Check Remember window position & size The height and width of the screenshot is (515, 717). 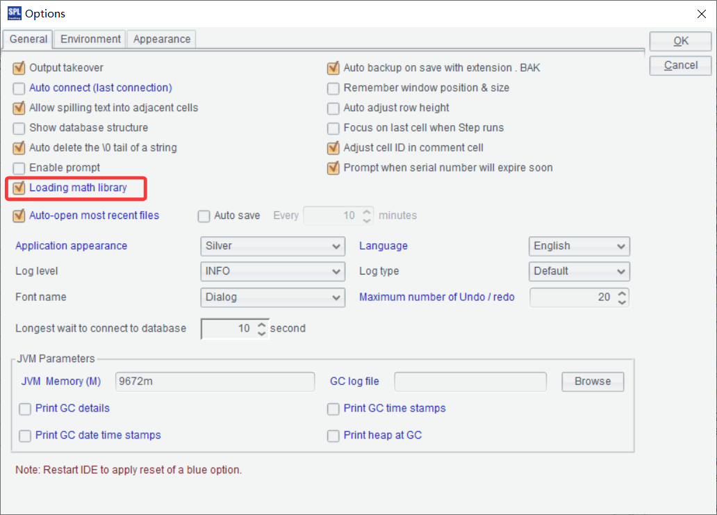pos(333,88)
